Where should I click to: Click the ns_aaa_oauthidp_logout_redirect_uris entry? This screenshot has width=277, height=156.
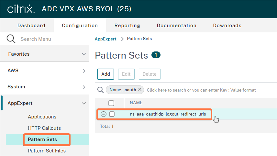click(168, 114)
